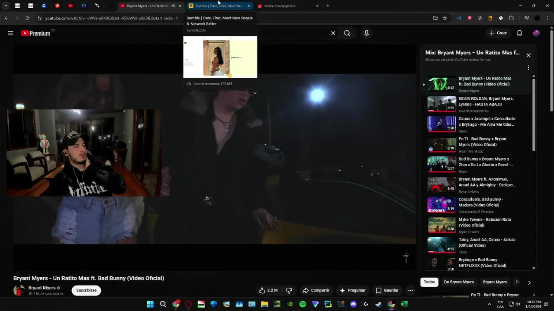Click the YouTube search magnifier button

pyautogui.click(x=347, y=33)
